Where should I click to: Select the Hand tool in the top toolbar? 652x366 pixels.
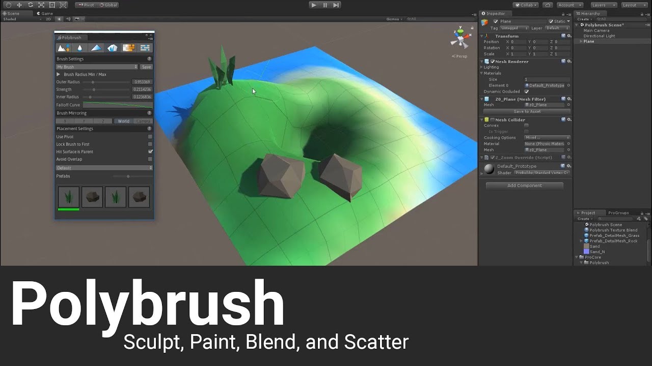[x=8, y=5]
